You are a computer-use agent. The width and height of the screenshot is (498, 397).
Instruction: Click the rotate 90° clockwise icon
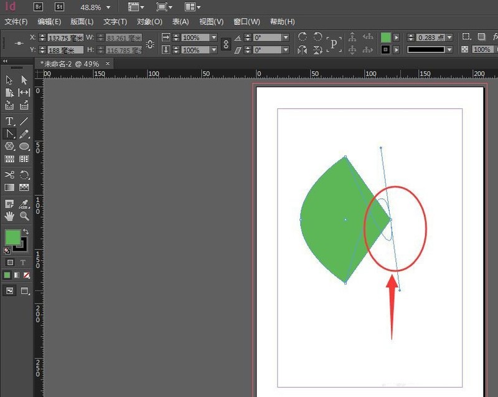coord(303,37)
